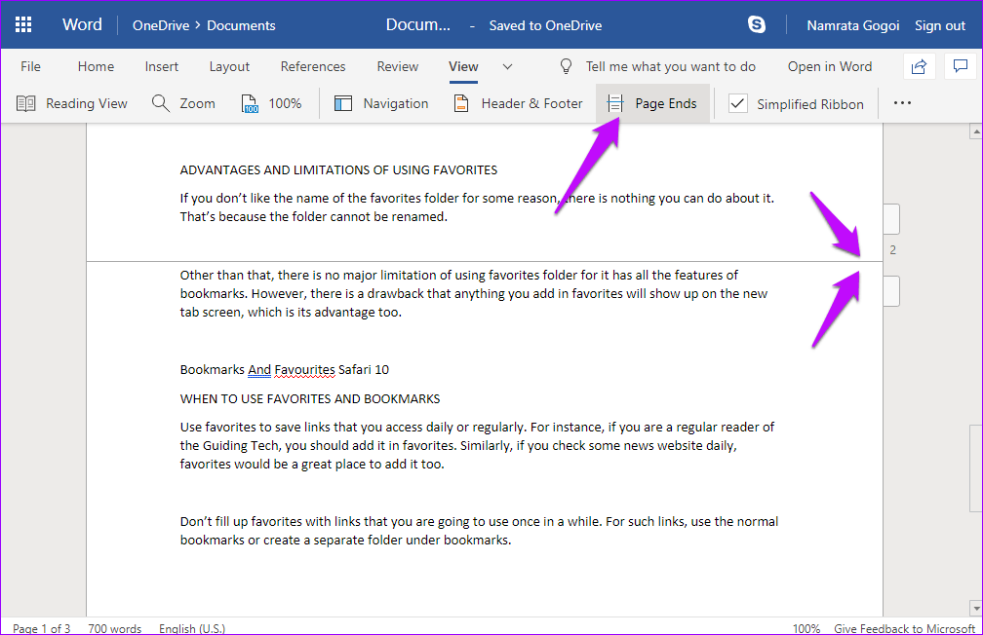Click the Namrata Gogoi account name

852,25
